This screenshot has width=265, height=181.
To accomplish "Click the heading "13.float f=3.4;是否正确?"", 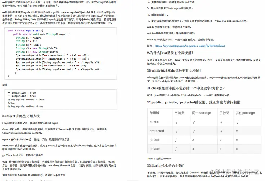I will [x=165, y=165].
